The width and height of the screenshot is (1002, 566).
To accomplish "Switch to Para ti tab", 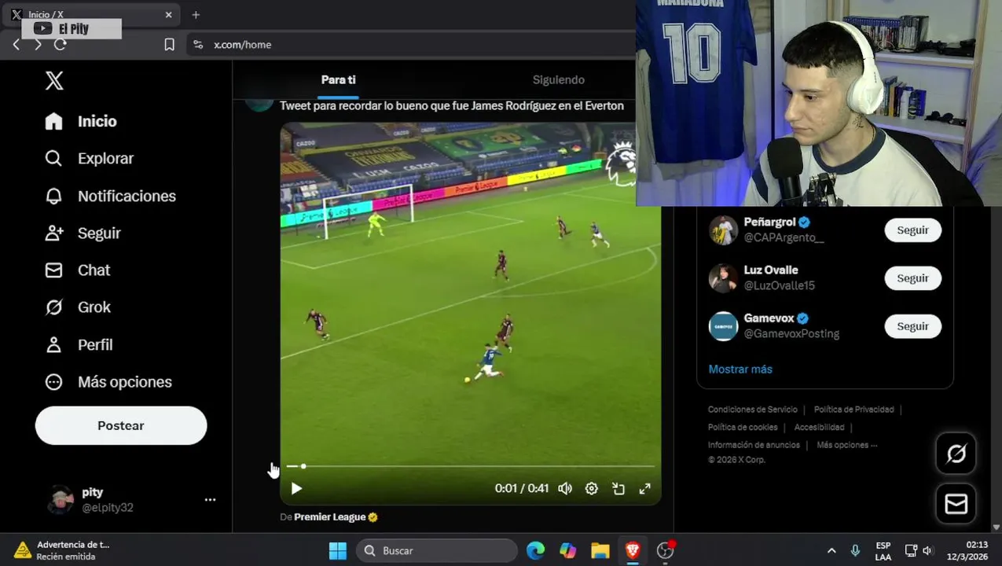I will point(338,79).
